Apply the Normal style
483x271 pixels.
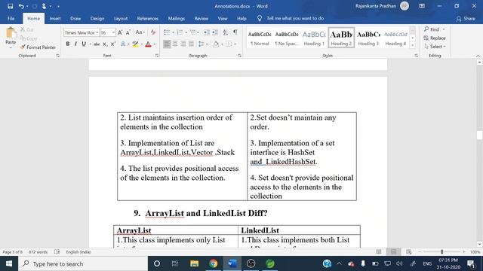point(260,38)
